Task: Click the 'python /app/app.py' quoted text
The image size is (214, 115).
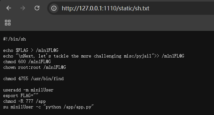Action: click(69, 107)
